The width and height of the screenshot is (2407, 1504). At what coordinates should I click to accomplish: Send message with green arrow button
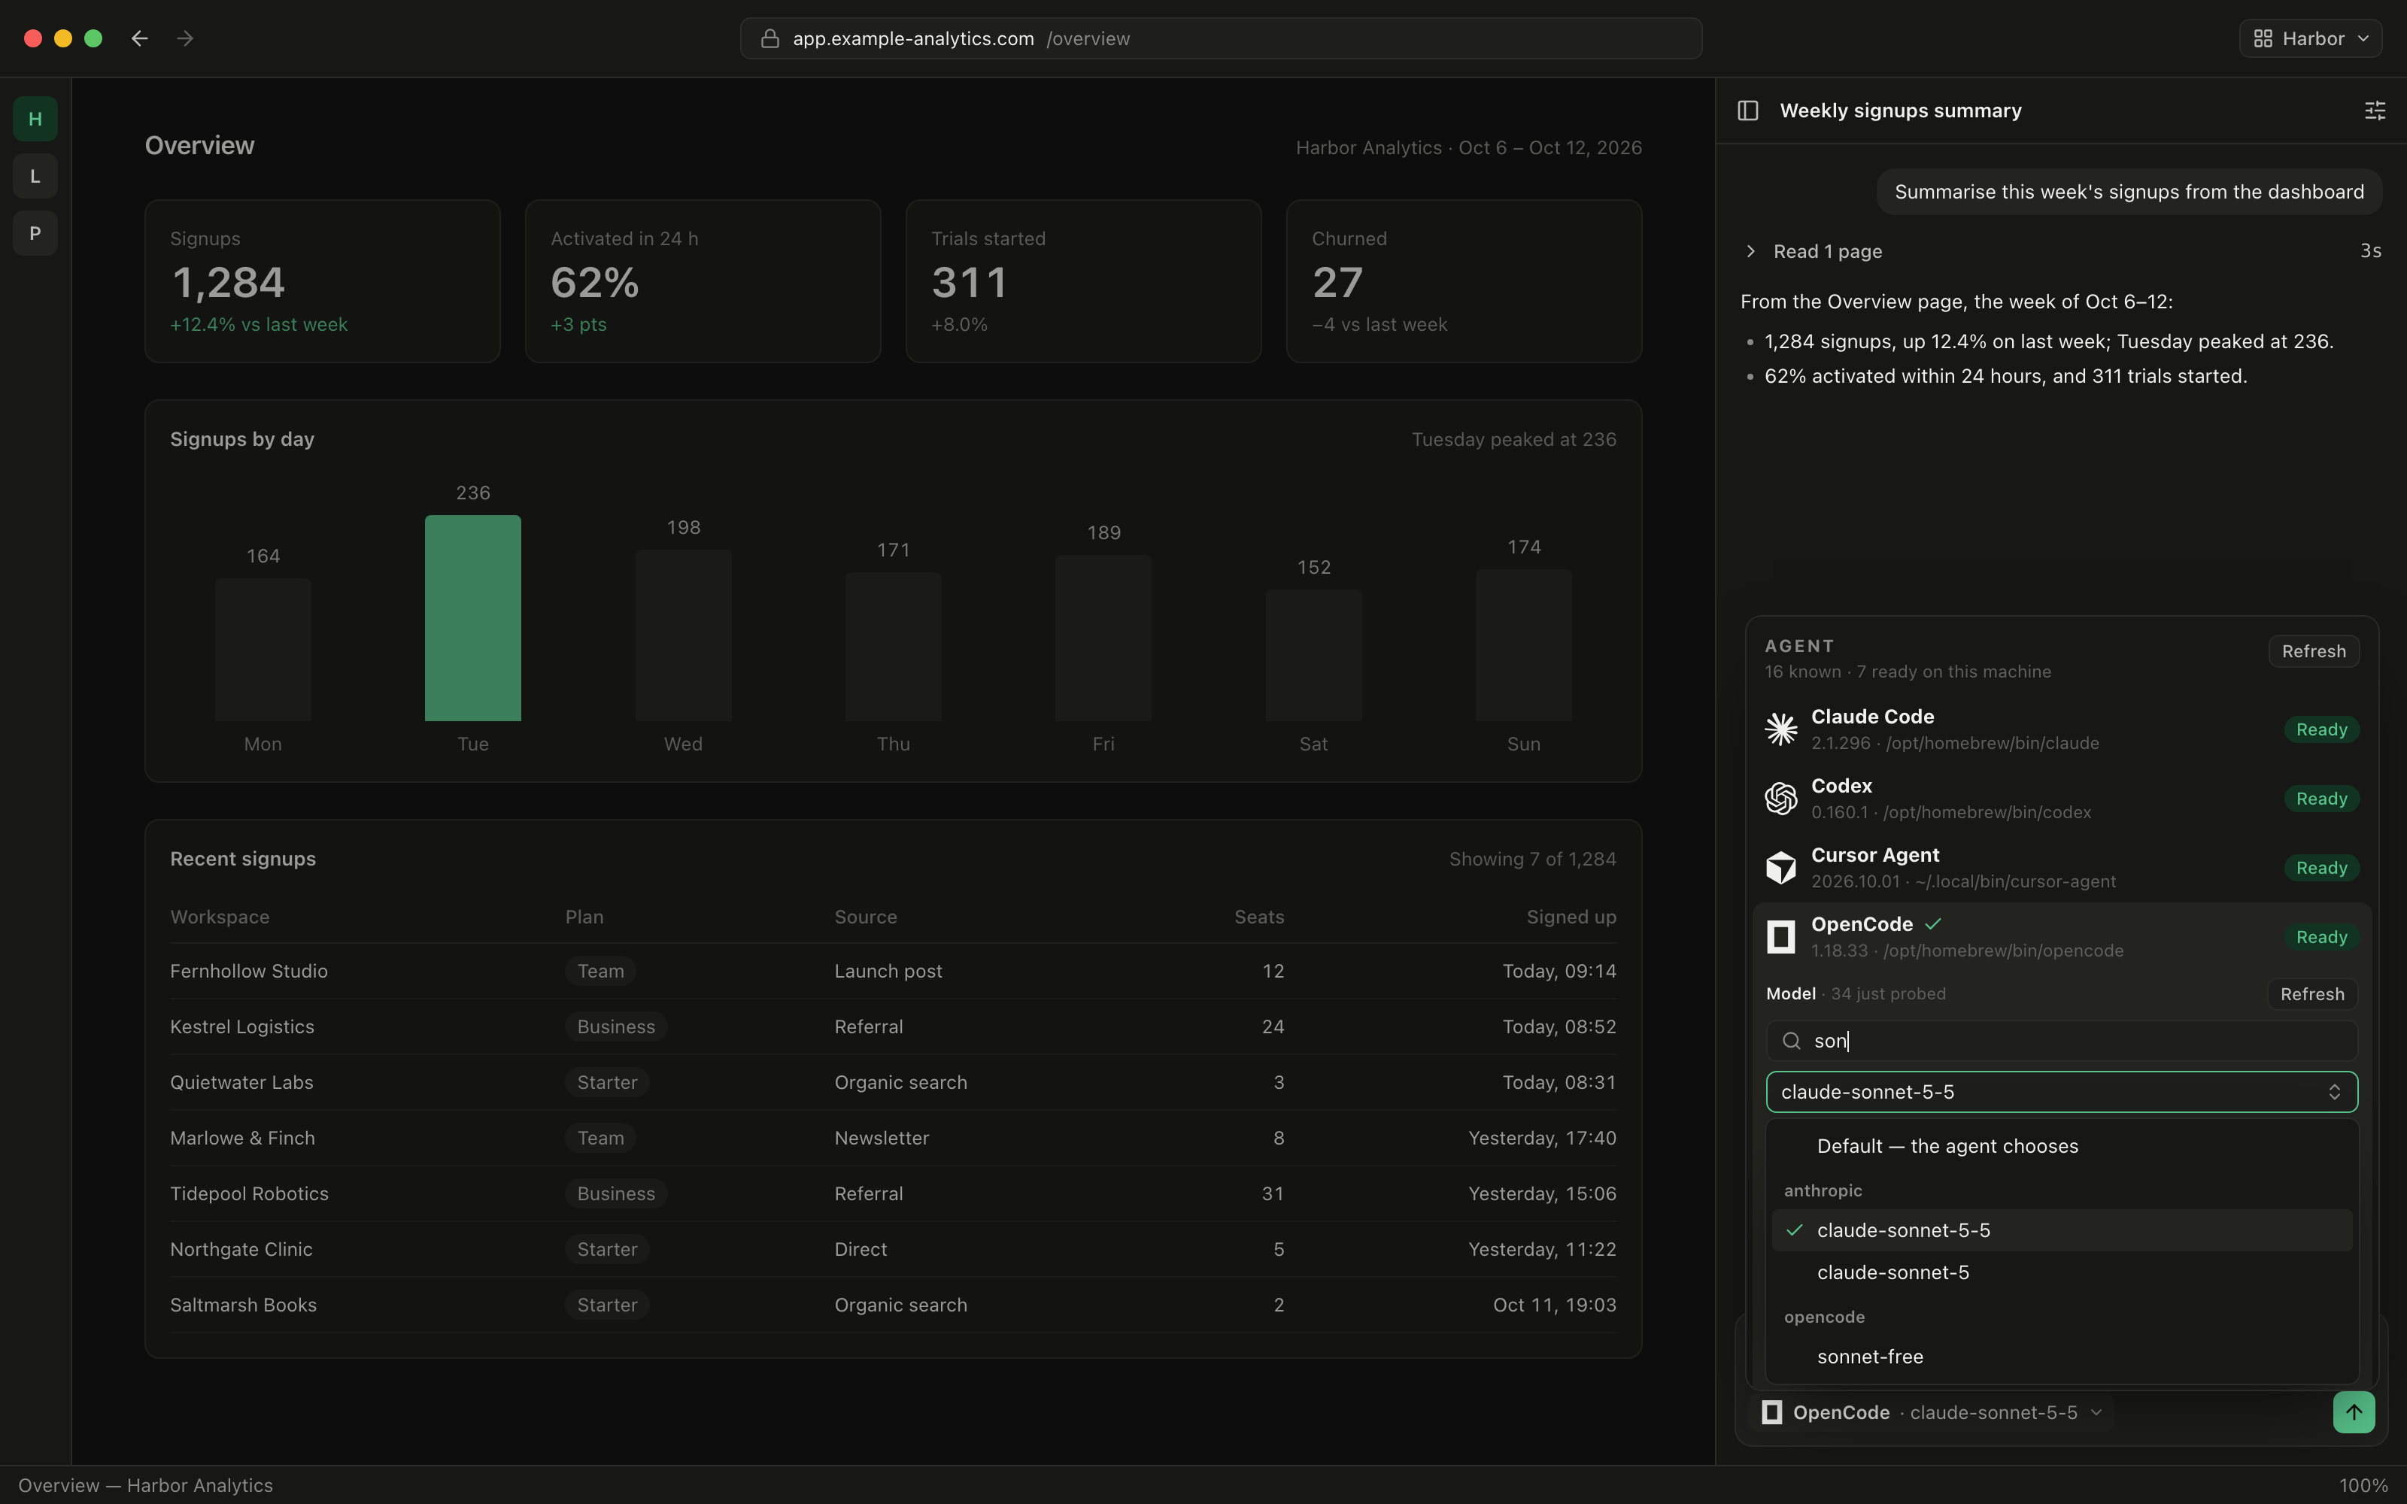pyautogui.click(x=2354, y=1412)
